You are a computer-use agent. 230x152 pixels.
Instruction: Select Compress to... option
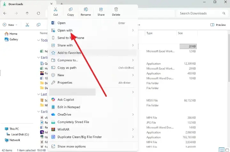[93, 60]
